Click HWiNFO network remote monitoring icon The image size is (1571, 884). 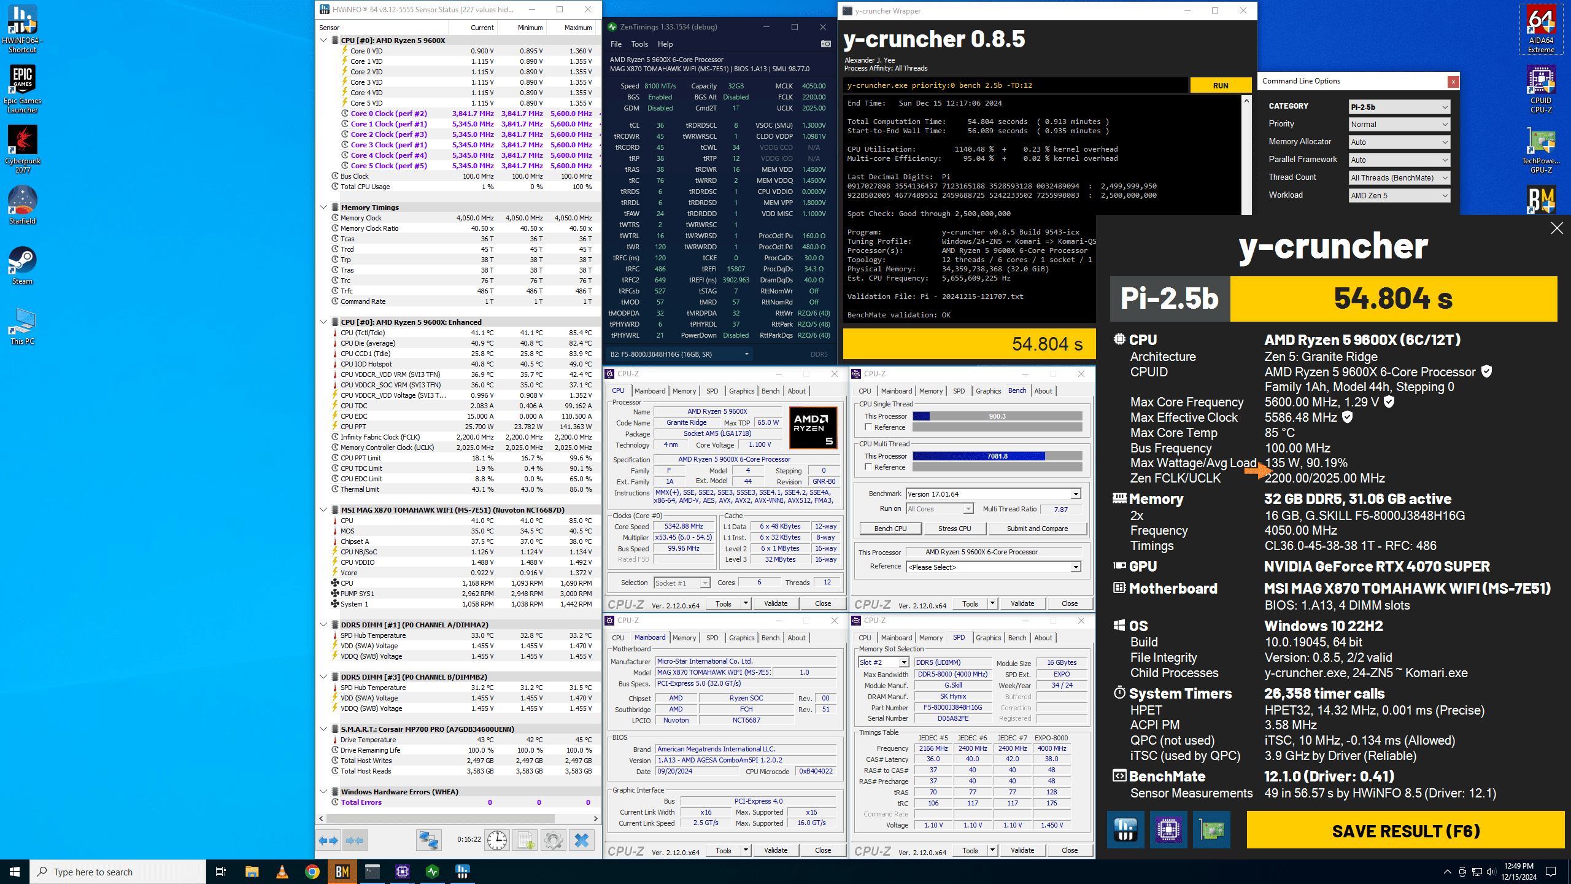tap(428, 840)
